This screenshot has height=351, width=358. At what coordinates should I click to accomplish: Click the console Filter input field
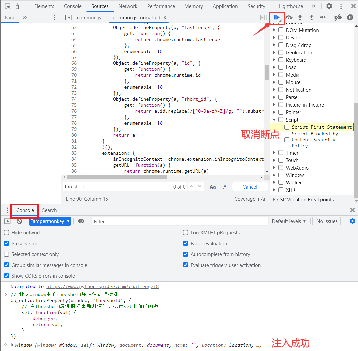[179, 221]
